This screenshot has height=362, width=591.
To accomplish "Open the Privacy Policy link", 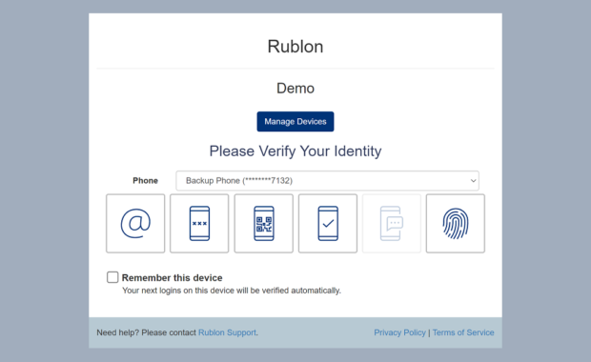I will coord(399,332).
